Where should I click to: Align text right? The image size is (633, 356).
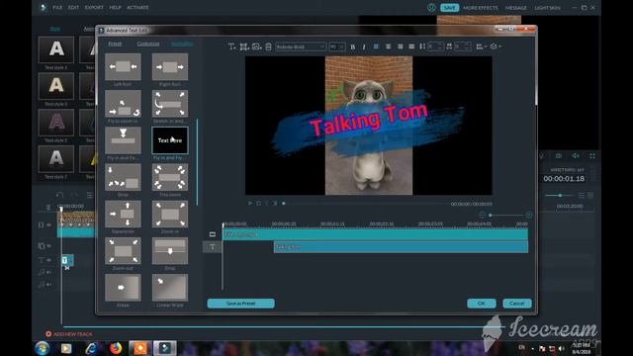click(400, 46)
